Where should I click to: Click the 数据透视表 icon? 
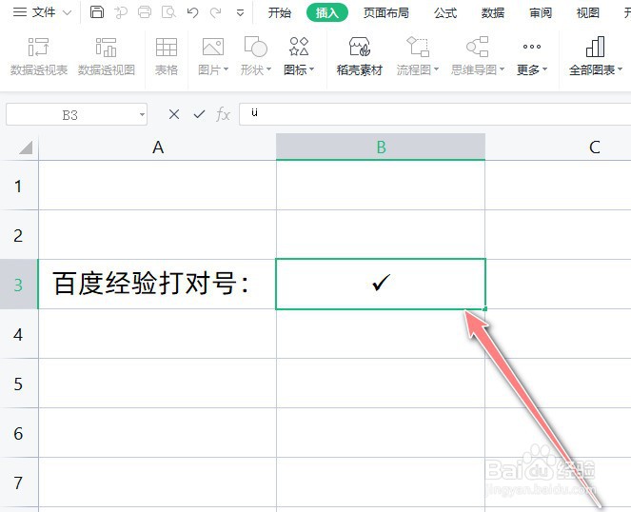(x=39, y=47)
